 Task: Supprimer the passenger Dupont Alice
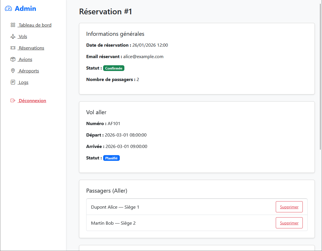tap(289, 207)
